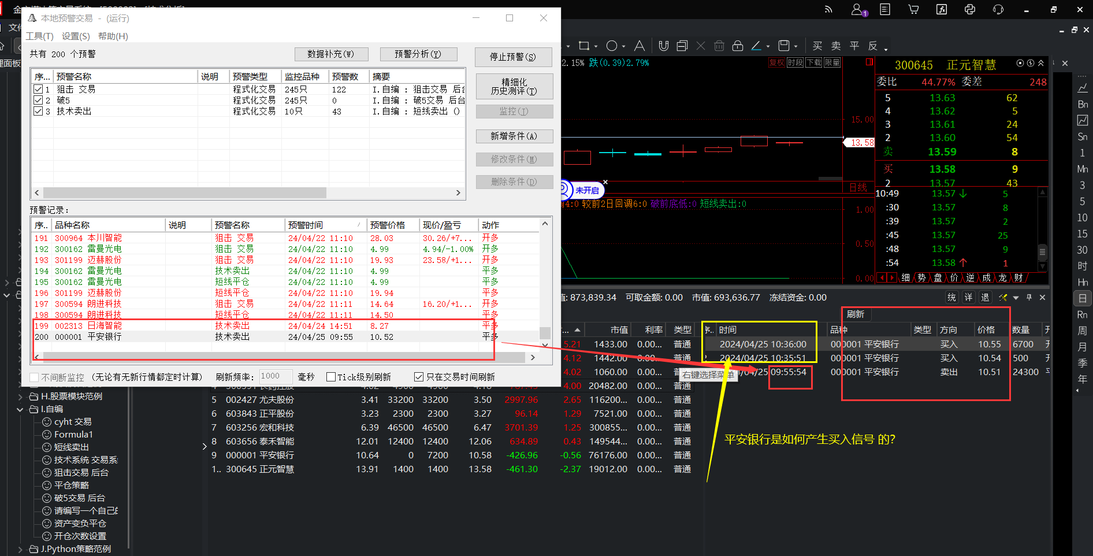The image size is (1093, 556).
Task: Click the network signal icon in title bar
Action: [x=828, y=9]
